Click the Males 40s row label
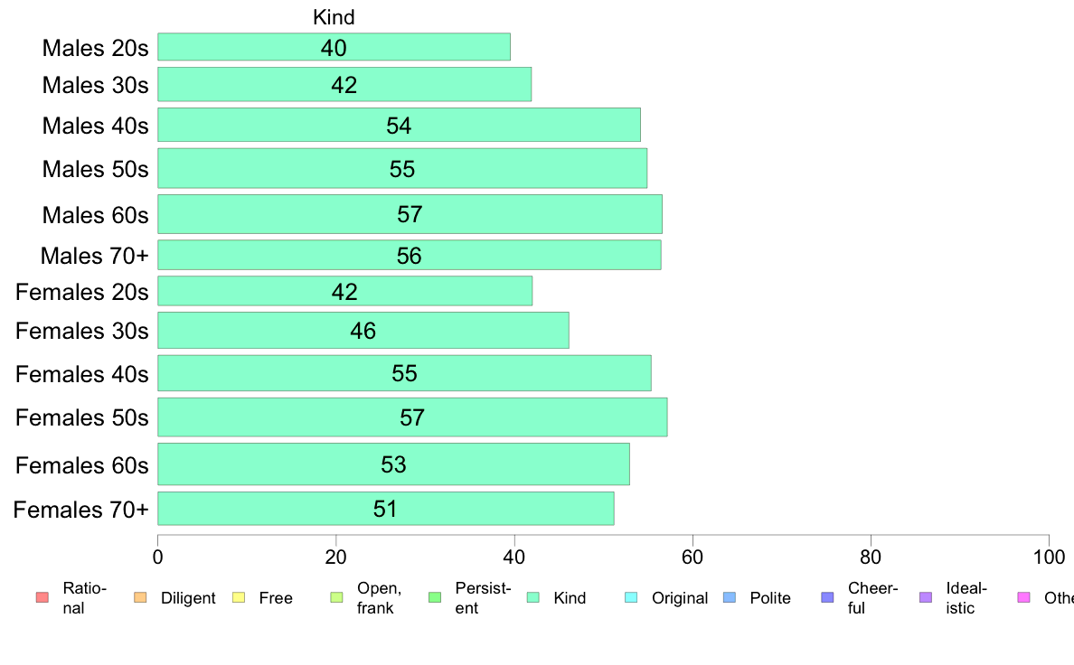The width and height of the screenshot is (1074, 665). [x=95, y=126]
